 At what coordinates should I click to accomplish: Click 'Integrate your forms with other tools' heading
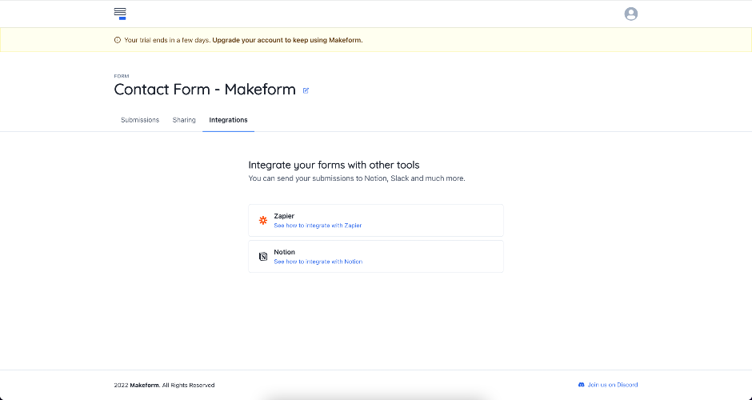pyautogui.click(x=334, y=165)
